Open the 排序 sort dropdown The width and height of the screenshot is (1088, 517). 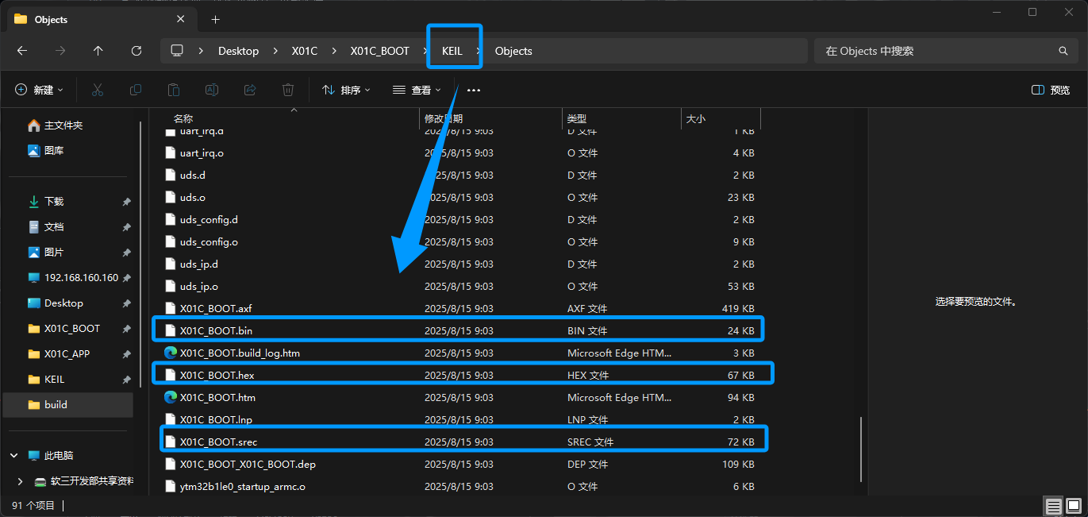point(346,91)
